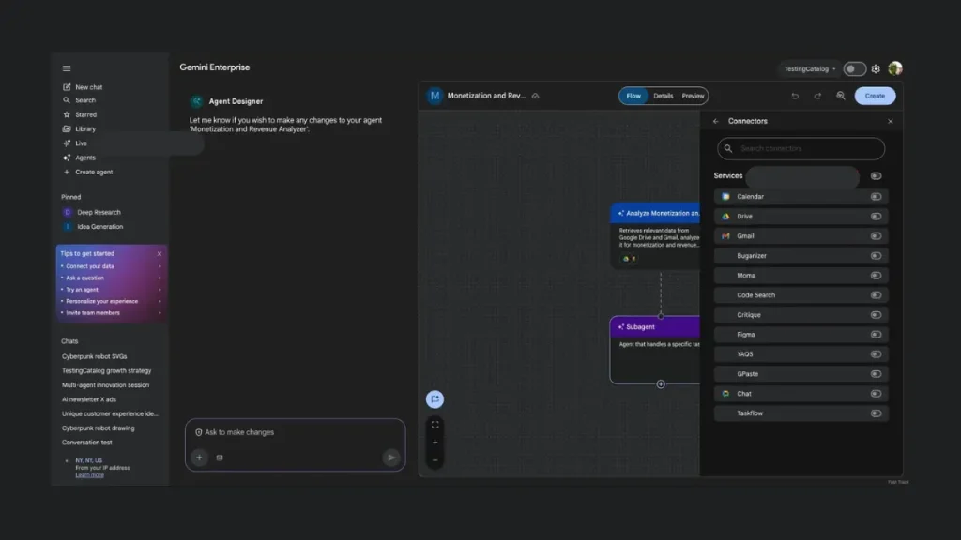Switch to the Preview tab
Viewport: 961px width, 540px height.
click(x=693, y=96)
